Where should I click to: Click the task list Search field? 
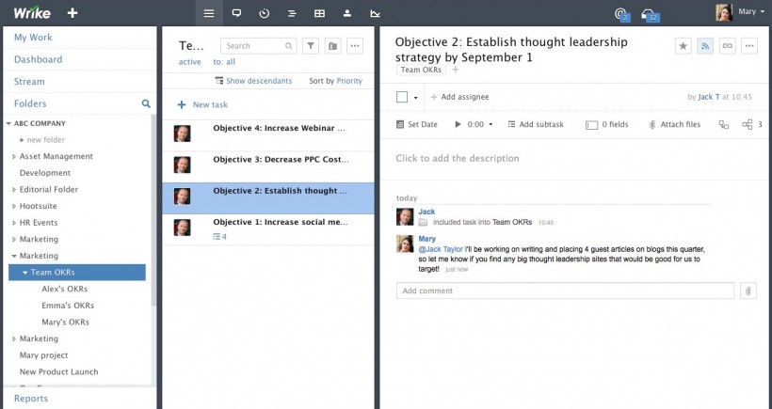click(x=259, y=46)
